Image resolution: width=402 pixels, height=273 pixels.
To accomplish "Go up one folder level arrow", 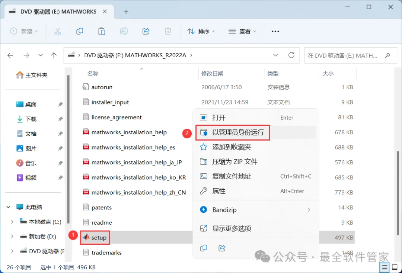I will 54,55.
